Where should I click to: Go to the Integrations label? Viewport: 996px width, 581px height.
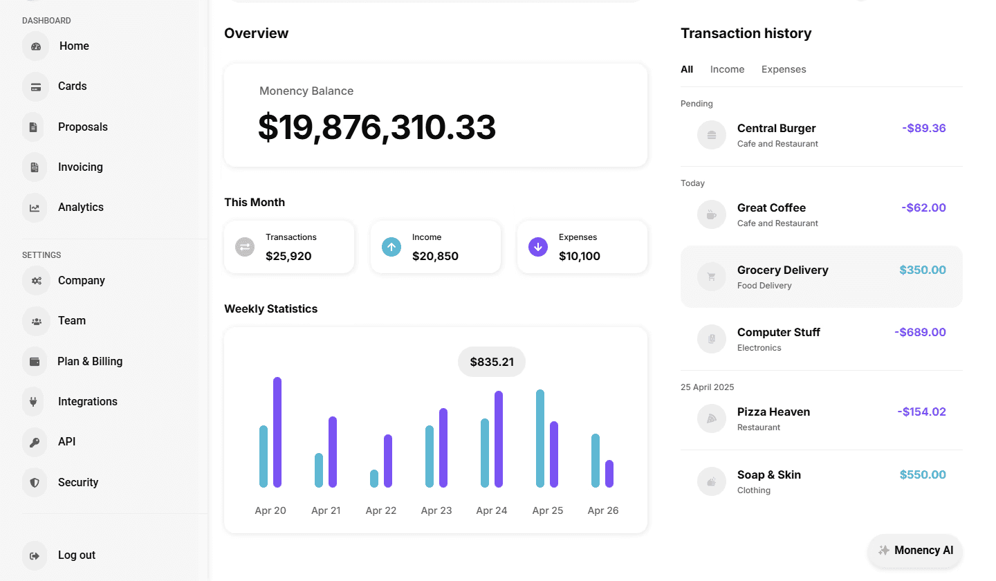click(x=88, y=401)
